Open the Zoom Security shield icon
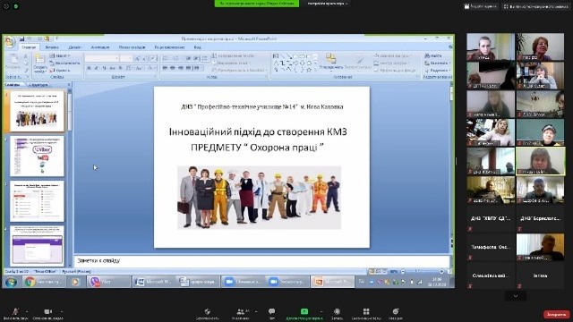The height and width of the screenshot is (322, 573). (207, 311)
